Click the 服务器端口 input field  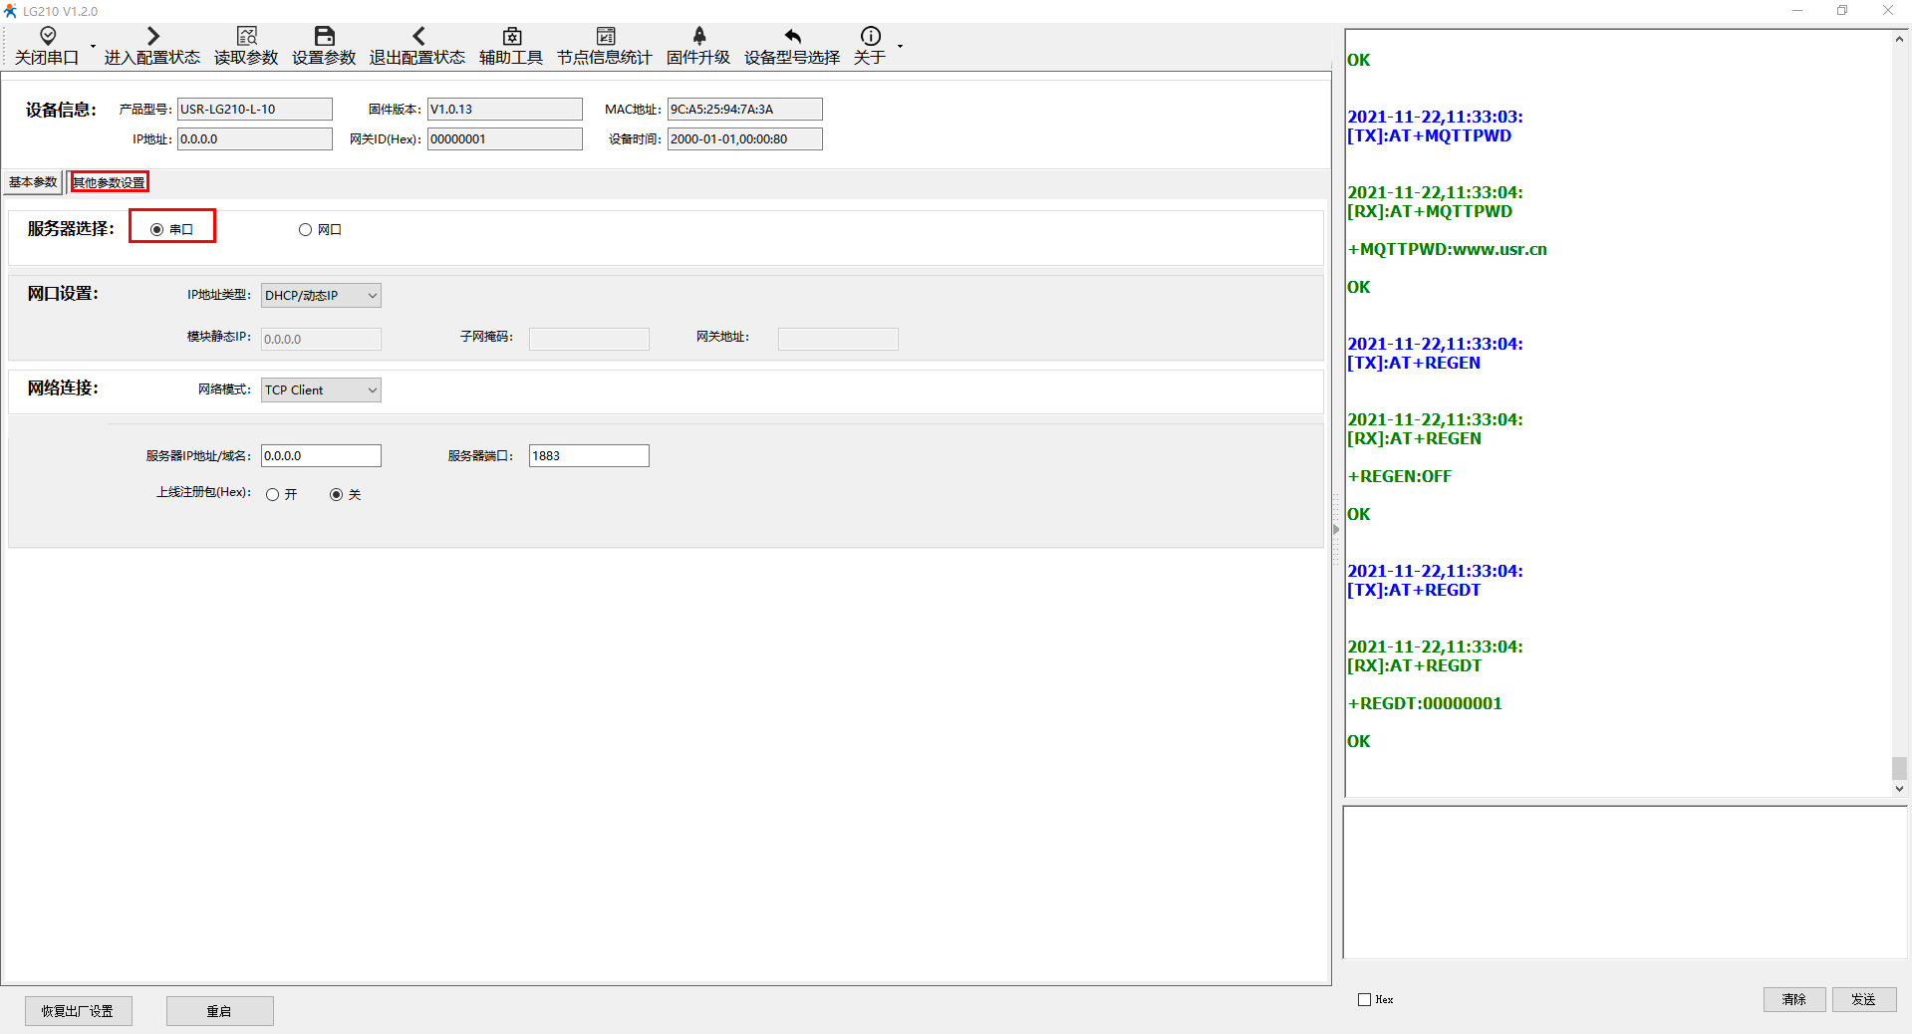click(x=588, y=456)
